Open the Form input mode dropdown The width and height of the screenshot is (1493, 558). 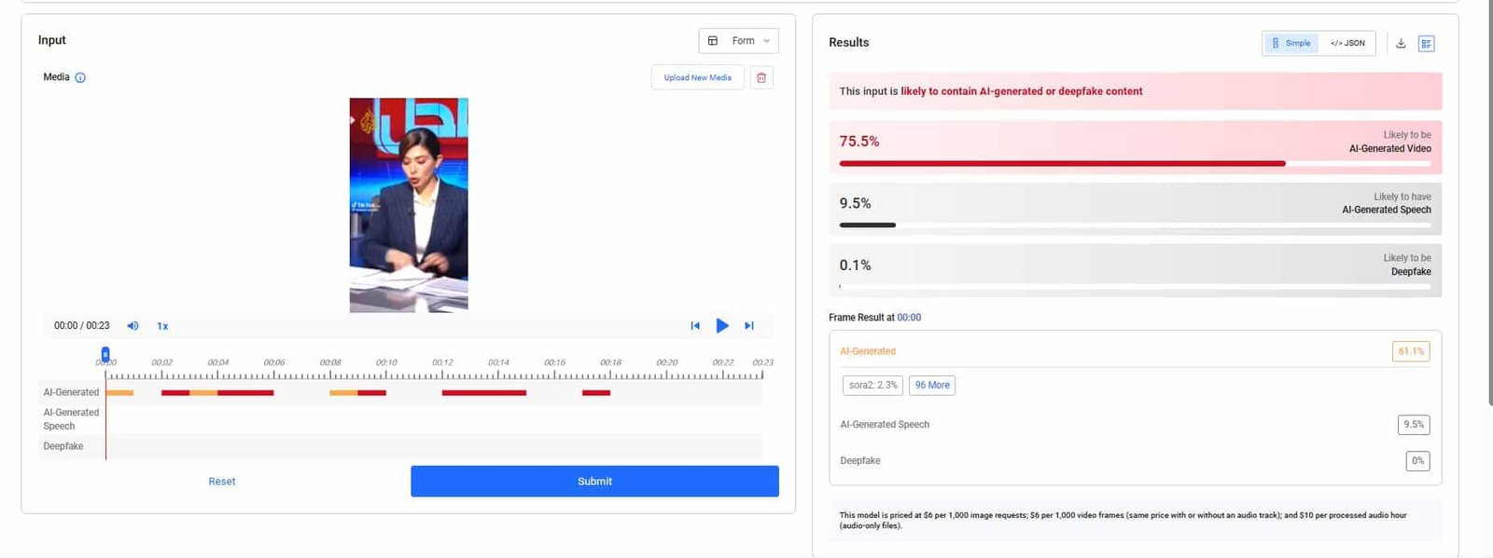[x=738, y=41]
